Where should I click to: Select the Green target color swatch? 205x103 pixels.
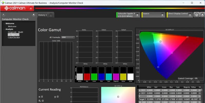pyautogui.click(x=94, y=77)
